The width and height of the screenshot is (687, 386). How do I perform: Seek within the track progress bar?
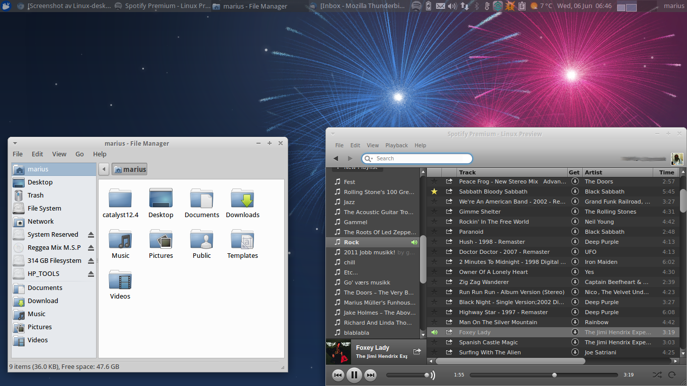point(544,375)
